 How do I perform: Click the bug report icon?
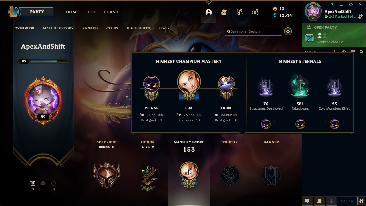pos(361,201)
